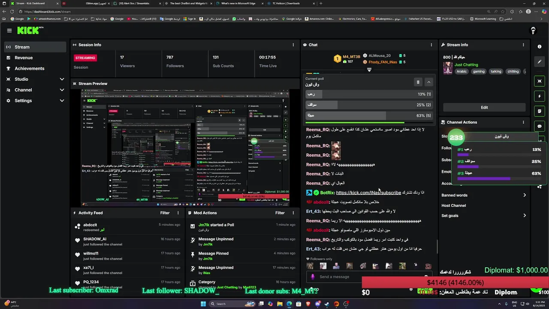The height and width of the screenshot is (309, 549).
Task: Click Host Channel in Channel Actions
Action: (x=453, y=206)
